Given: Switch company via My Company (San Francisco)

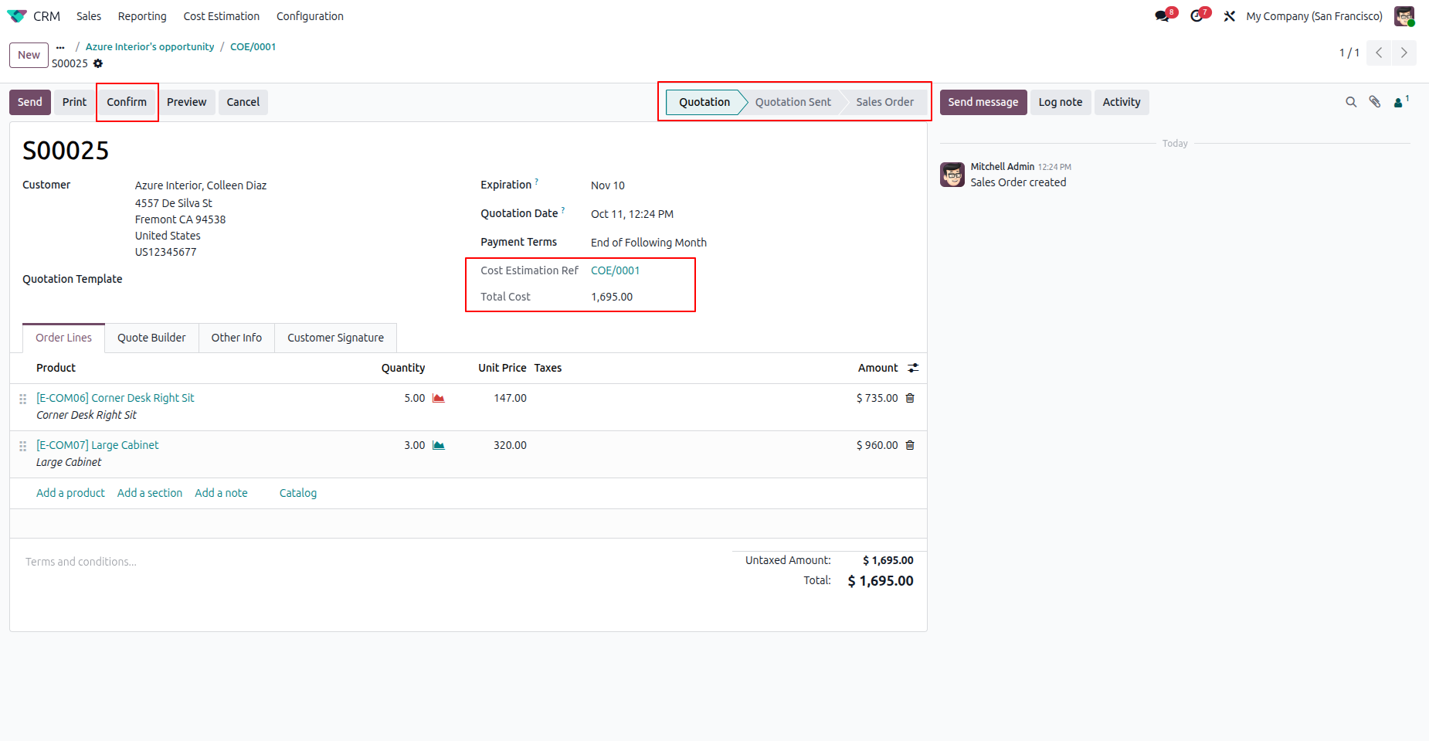Looking at the screenshot, I should coord(1314,16).
